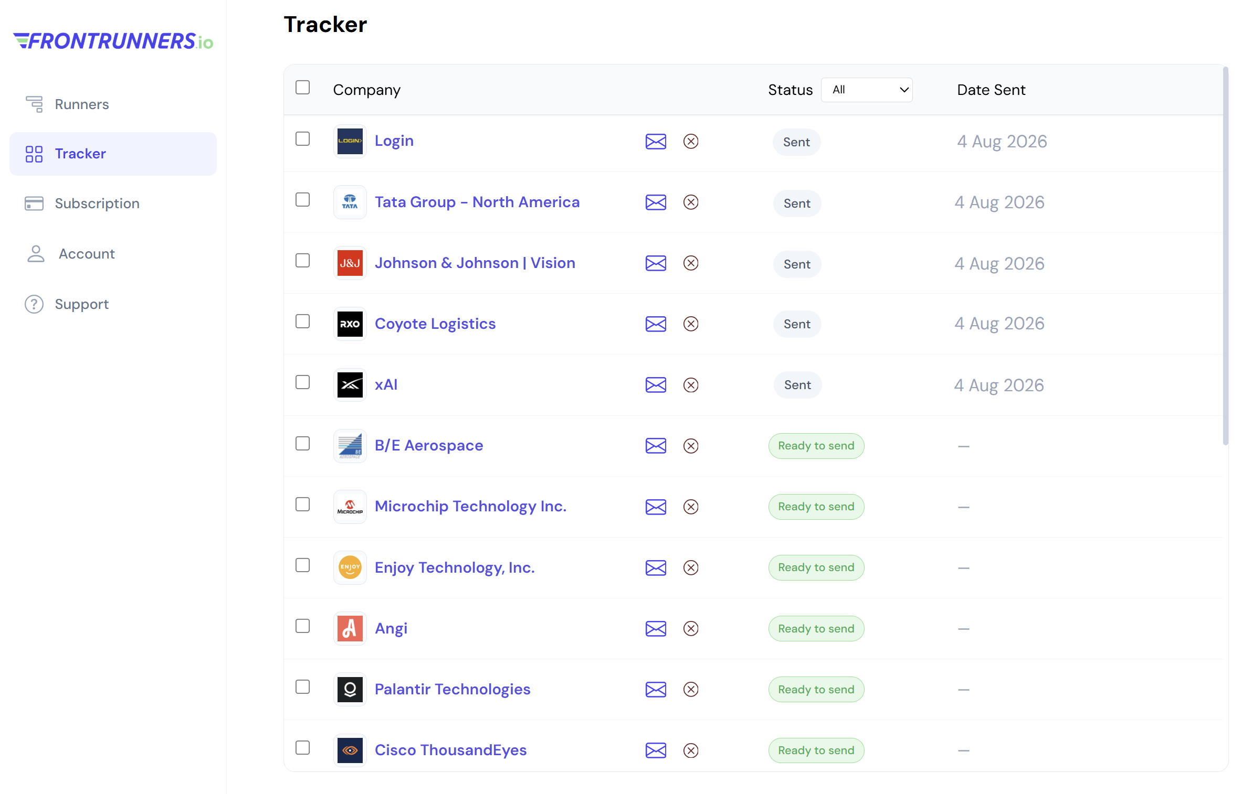Open email icon for Microchip Technology
The width and height of the screenshot is (1242, 794).
(656, 507)
